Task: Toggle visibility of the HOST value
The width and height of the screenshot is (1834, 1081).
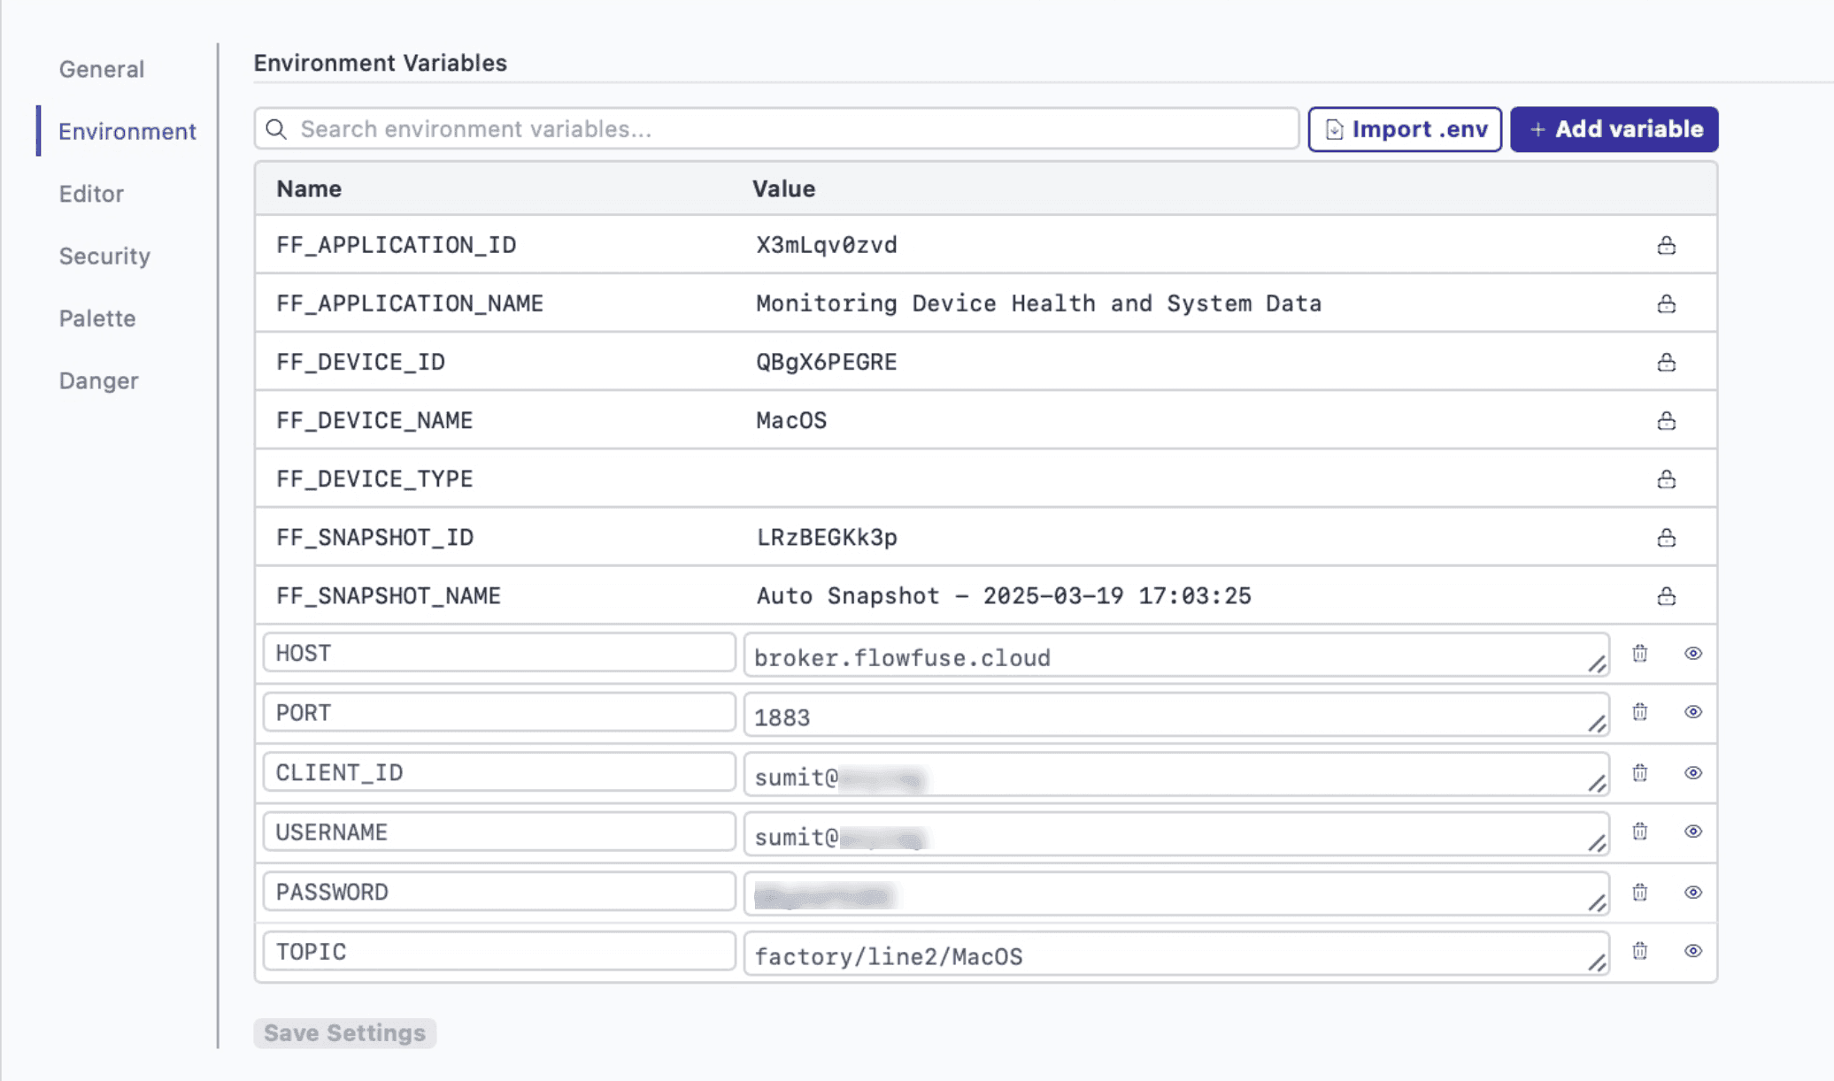Action: coord(1693,653)
